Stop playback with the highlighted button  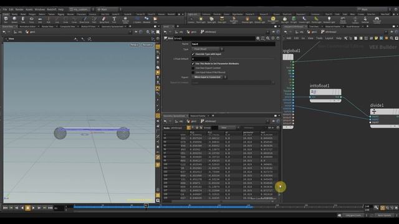[27, 208]
